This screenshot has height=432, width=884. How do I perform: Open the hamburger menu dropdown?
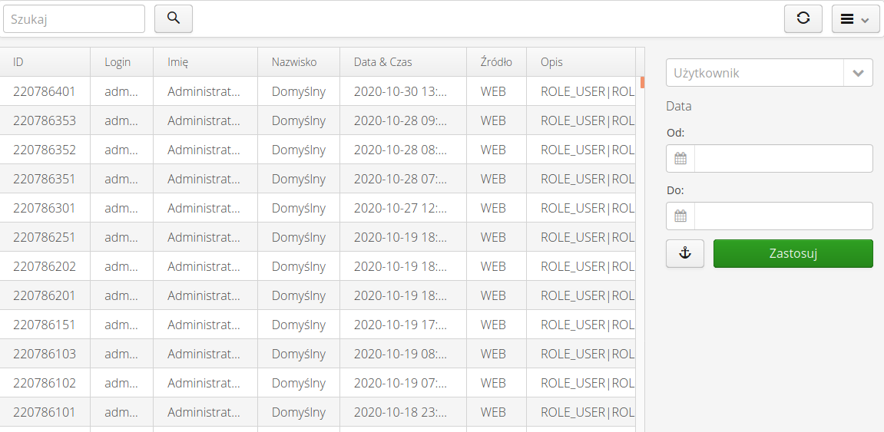pos(856,19)
